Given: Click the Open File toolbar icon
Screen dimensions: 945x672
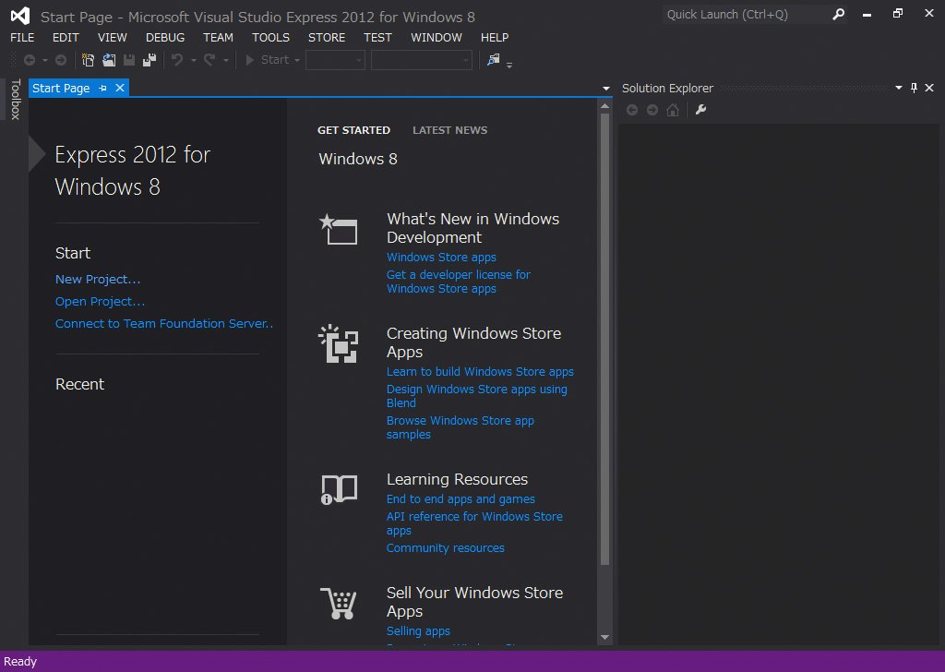Looking at the screenshot, I should [x=109, y=60].
